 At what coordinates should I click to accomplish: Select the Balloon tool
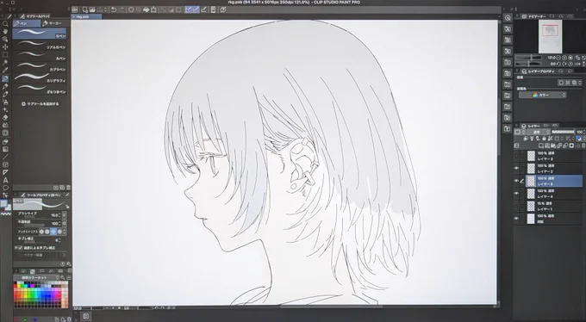click(5, 188)
